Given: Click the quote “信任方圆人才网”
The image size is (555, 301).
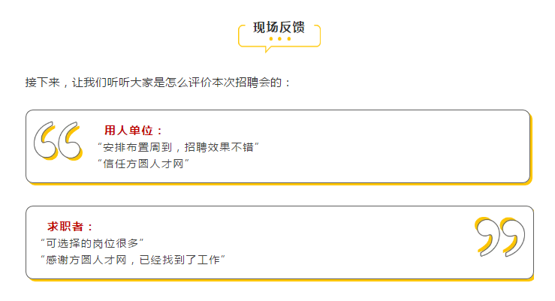Looking at the screenshot, I should coord(143,164).
